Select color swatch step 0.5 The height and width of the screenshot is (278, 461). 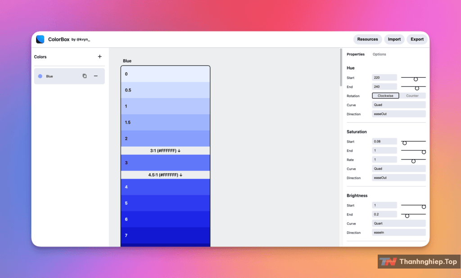coord(165,90)
